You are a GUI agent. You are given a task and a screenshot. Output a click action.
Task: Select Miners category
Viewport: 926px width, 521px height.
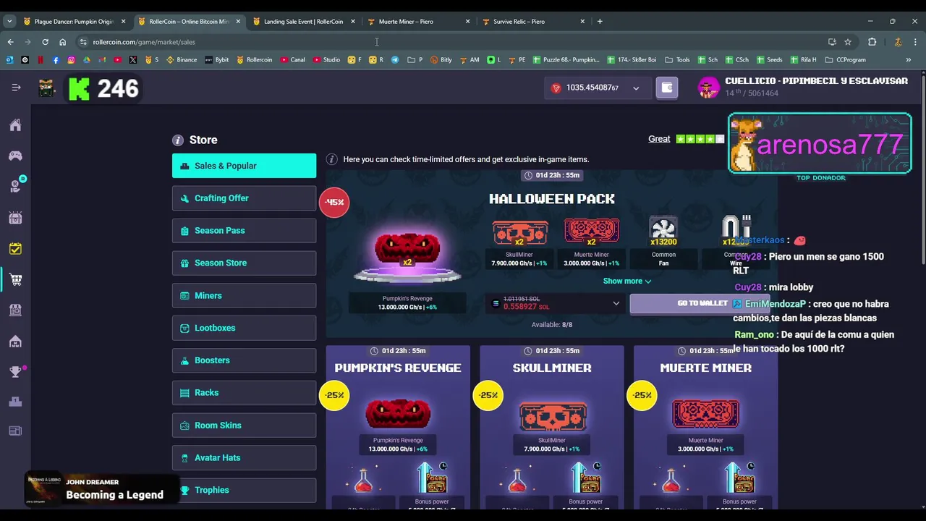click(x=244, y=295)
